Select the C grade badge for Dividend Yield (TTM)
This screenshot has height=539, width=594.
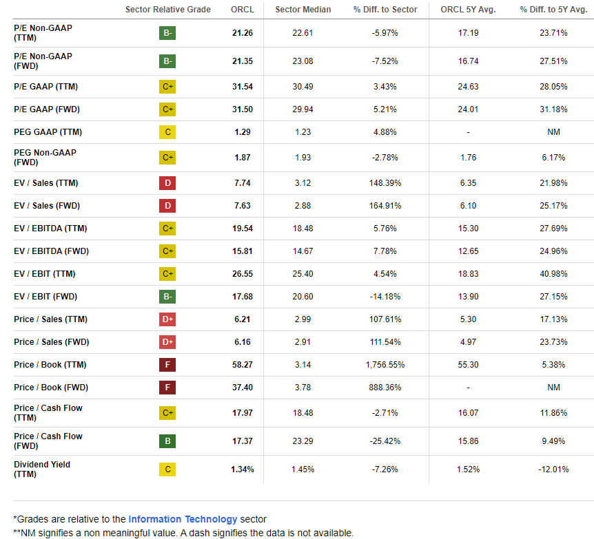click(167, 469)
